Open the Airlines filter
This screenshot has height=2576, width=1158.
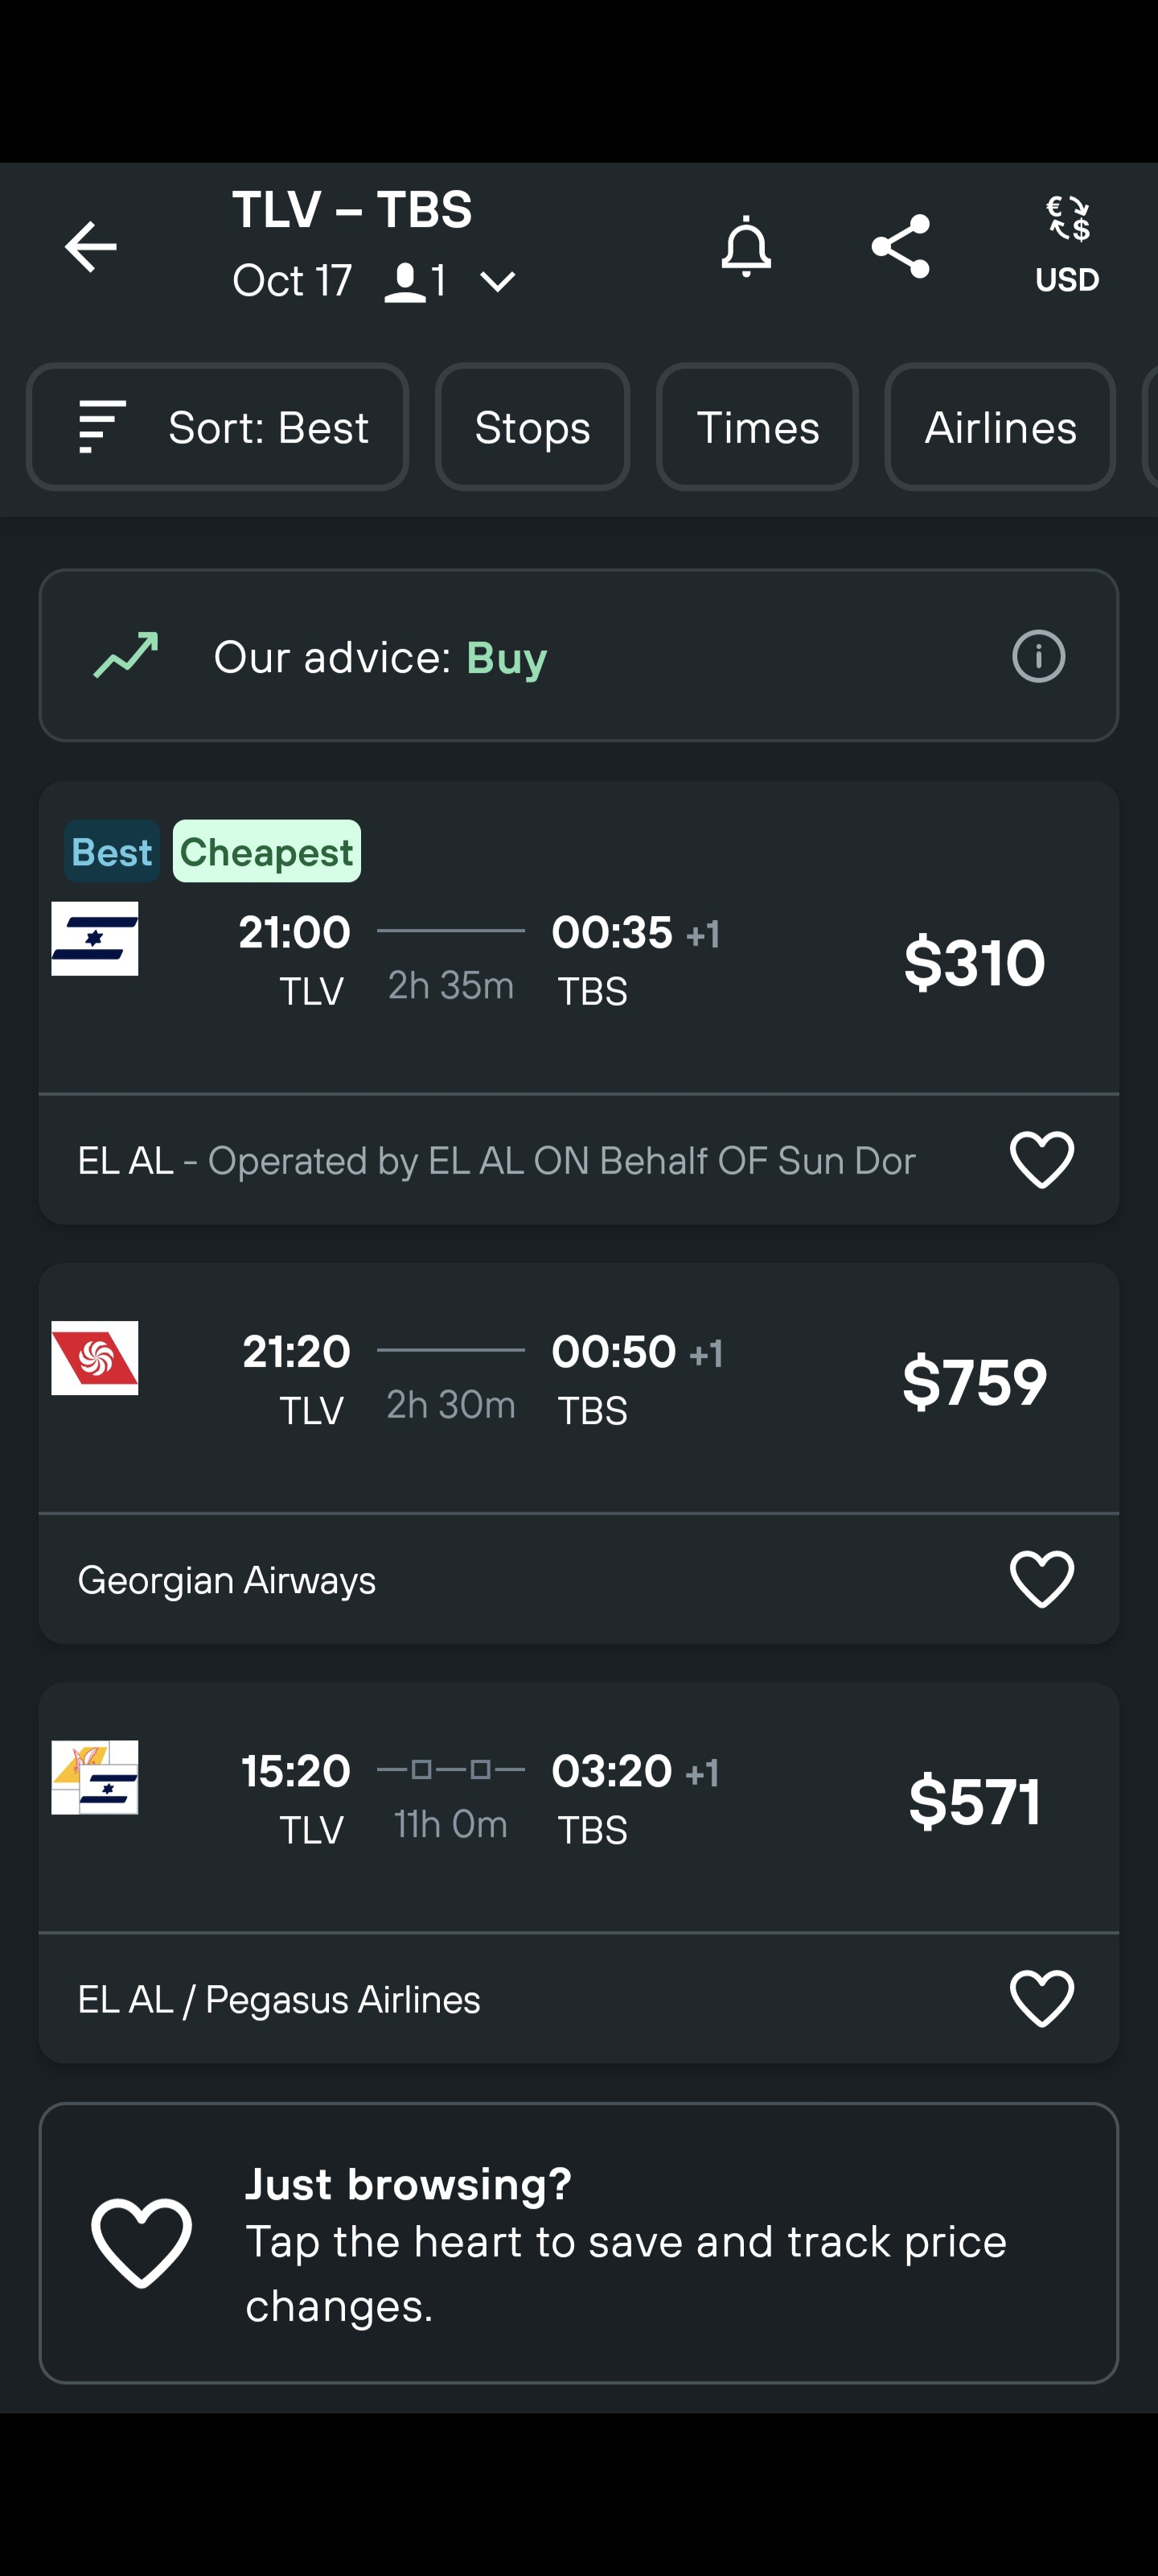(x=999, y=427)
